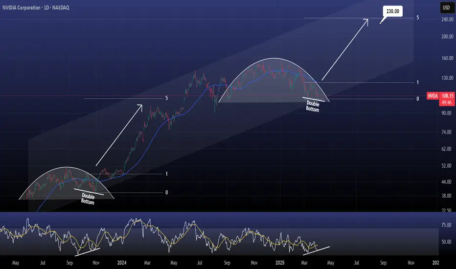The image size is (456, 269).
Task: Click the 2024 label on time axis
Action: [x=121, y=263]
